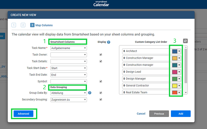Open Task Name dropdown showing Aufgabenname
The width and height of the screenshot is (207, 129).
(69, 48)
